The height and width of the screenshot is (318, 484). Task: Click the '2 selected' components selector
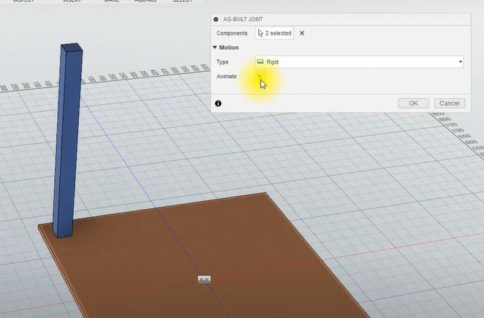(274, 33)
